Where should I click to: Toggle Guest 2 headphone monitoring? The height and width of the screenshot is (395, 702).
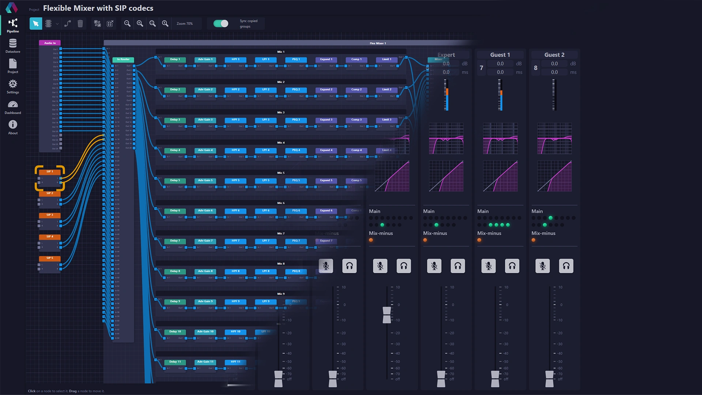coord(566,266)
